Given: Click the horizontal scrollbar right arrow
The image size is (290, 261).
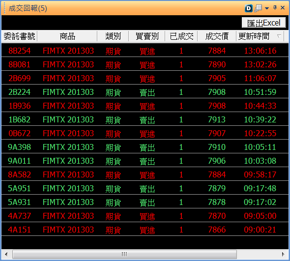Looking at the screenshot, I should tap(283, 254).
